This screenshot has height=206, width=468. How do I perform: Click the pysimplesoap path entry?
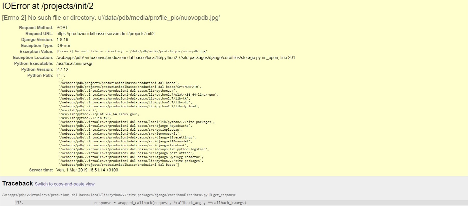(121, 130)
